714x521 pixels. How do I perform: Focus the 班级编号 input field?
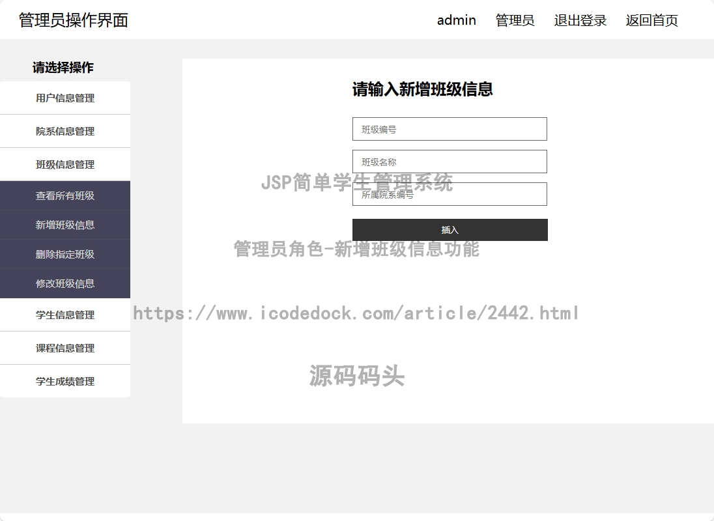click(450, 129)
